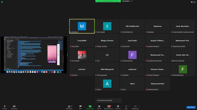Select Ferryansyah Muji's purple F avatar
197x110 pixels.
[x=132, y=55]
